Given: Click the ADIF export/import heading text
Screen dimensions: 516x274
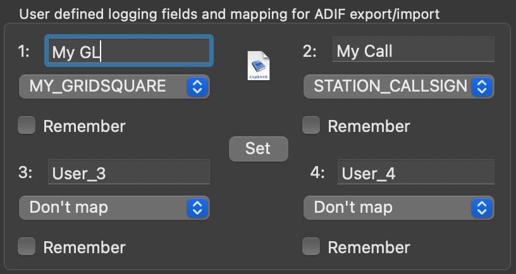Looking at the screenshot, I should [377, 14].
